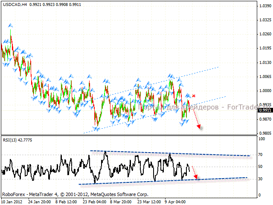Image resolution: width=273 pixels, height=205 pixels.
Task: Click the red arrowhead in the RSI panel
Action: 196,176
